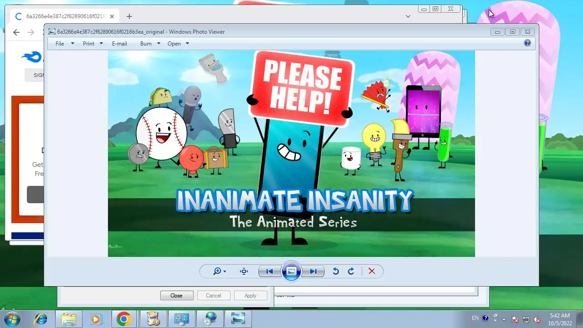Go to the previous photo

click(x=269, y=271)
